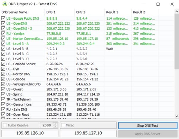Click the Wait status cell
The width and height of the screenshot is (179, 139).
point(109,49)
